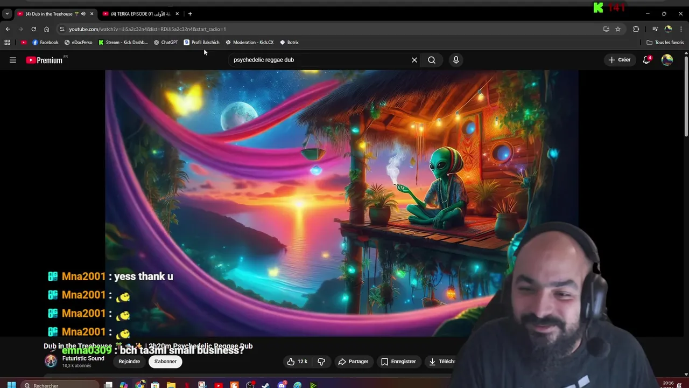This screenshot has height=388, width=689.
Task: Open the Profil Bakchich bookmark
Action: pyautogui.click(x=202, y=42)
